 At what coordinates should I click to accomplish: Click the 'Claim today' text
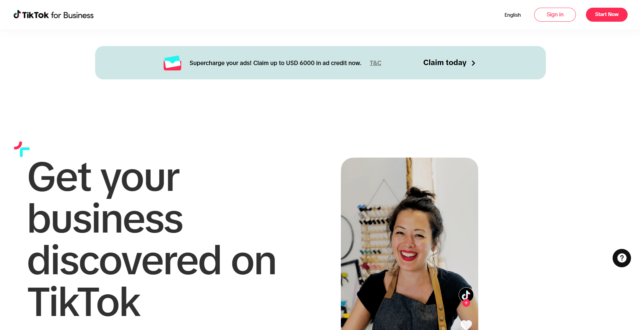(x=445, y=63)
